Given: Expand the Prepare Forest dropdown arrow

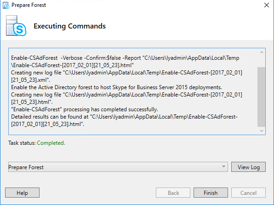Looking at the screenshot, I should (x=224, y=166).
